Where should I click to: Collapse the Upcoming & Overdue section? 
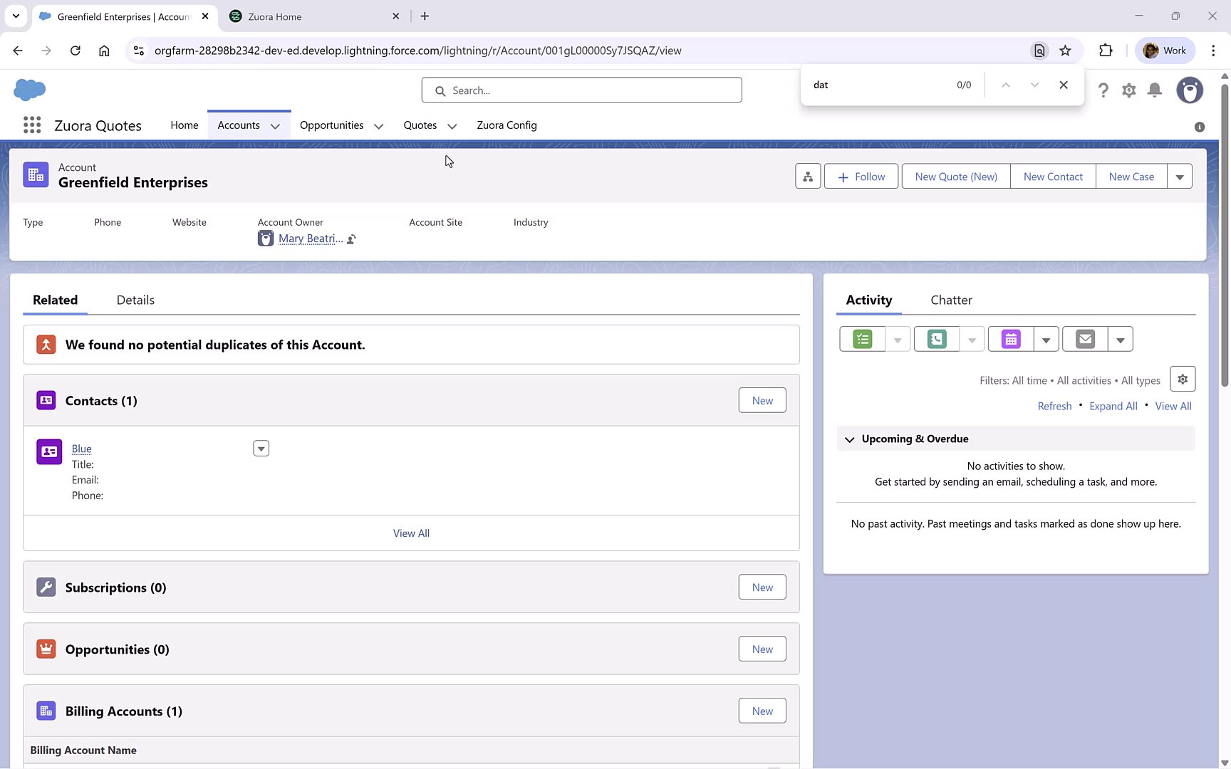pos(849,439)
